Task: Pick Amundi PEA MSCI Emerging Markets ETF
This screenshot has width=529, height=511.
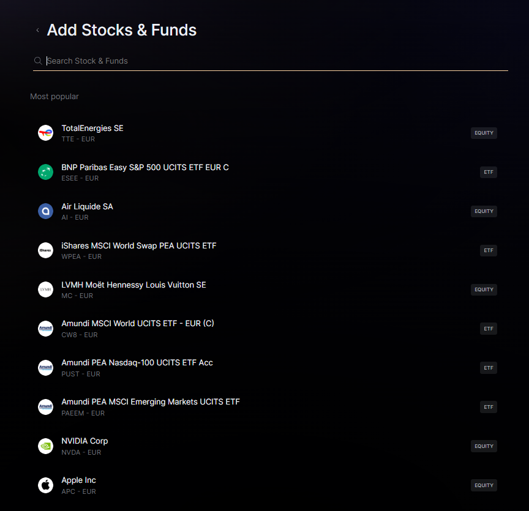Action: 151,402
